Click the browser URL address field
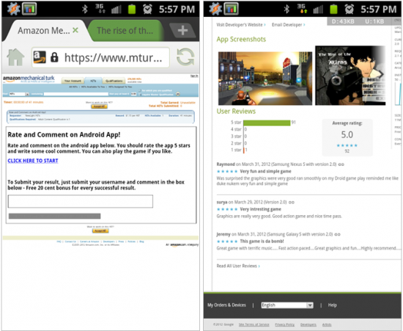403x331 pixels. pos(100,57)
